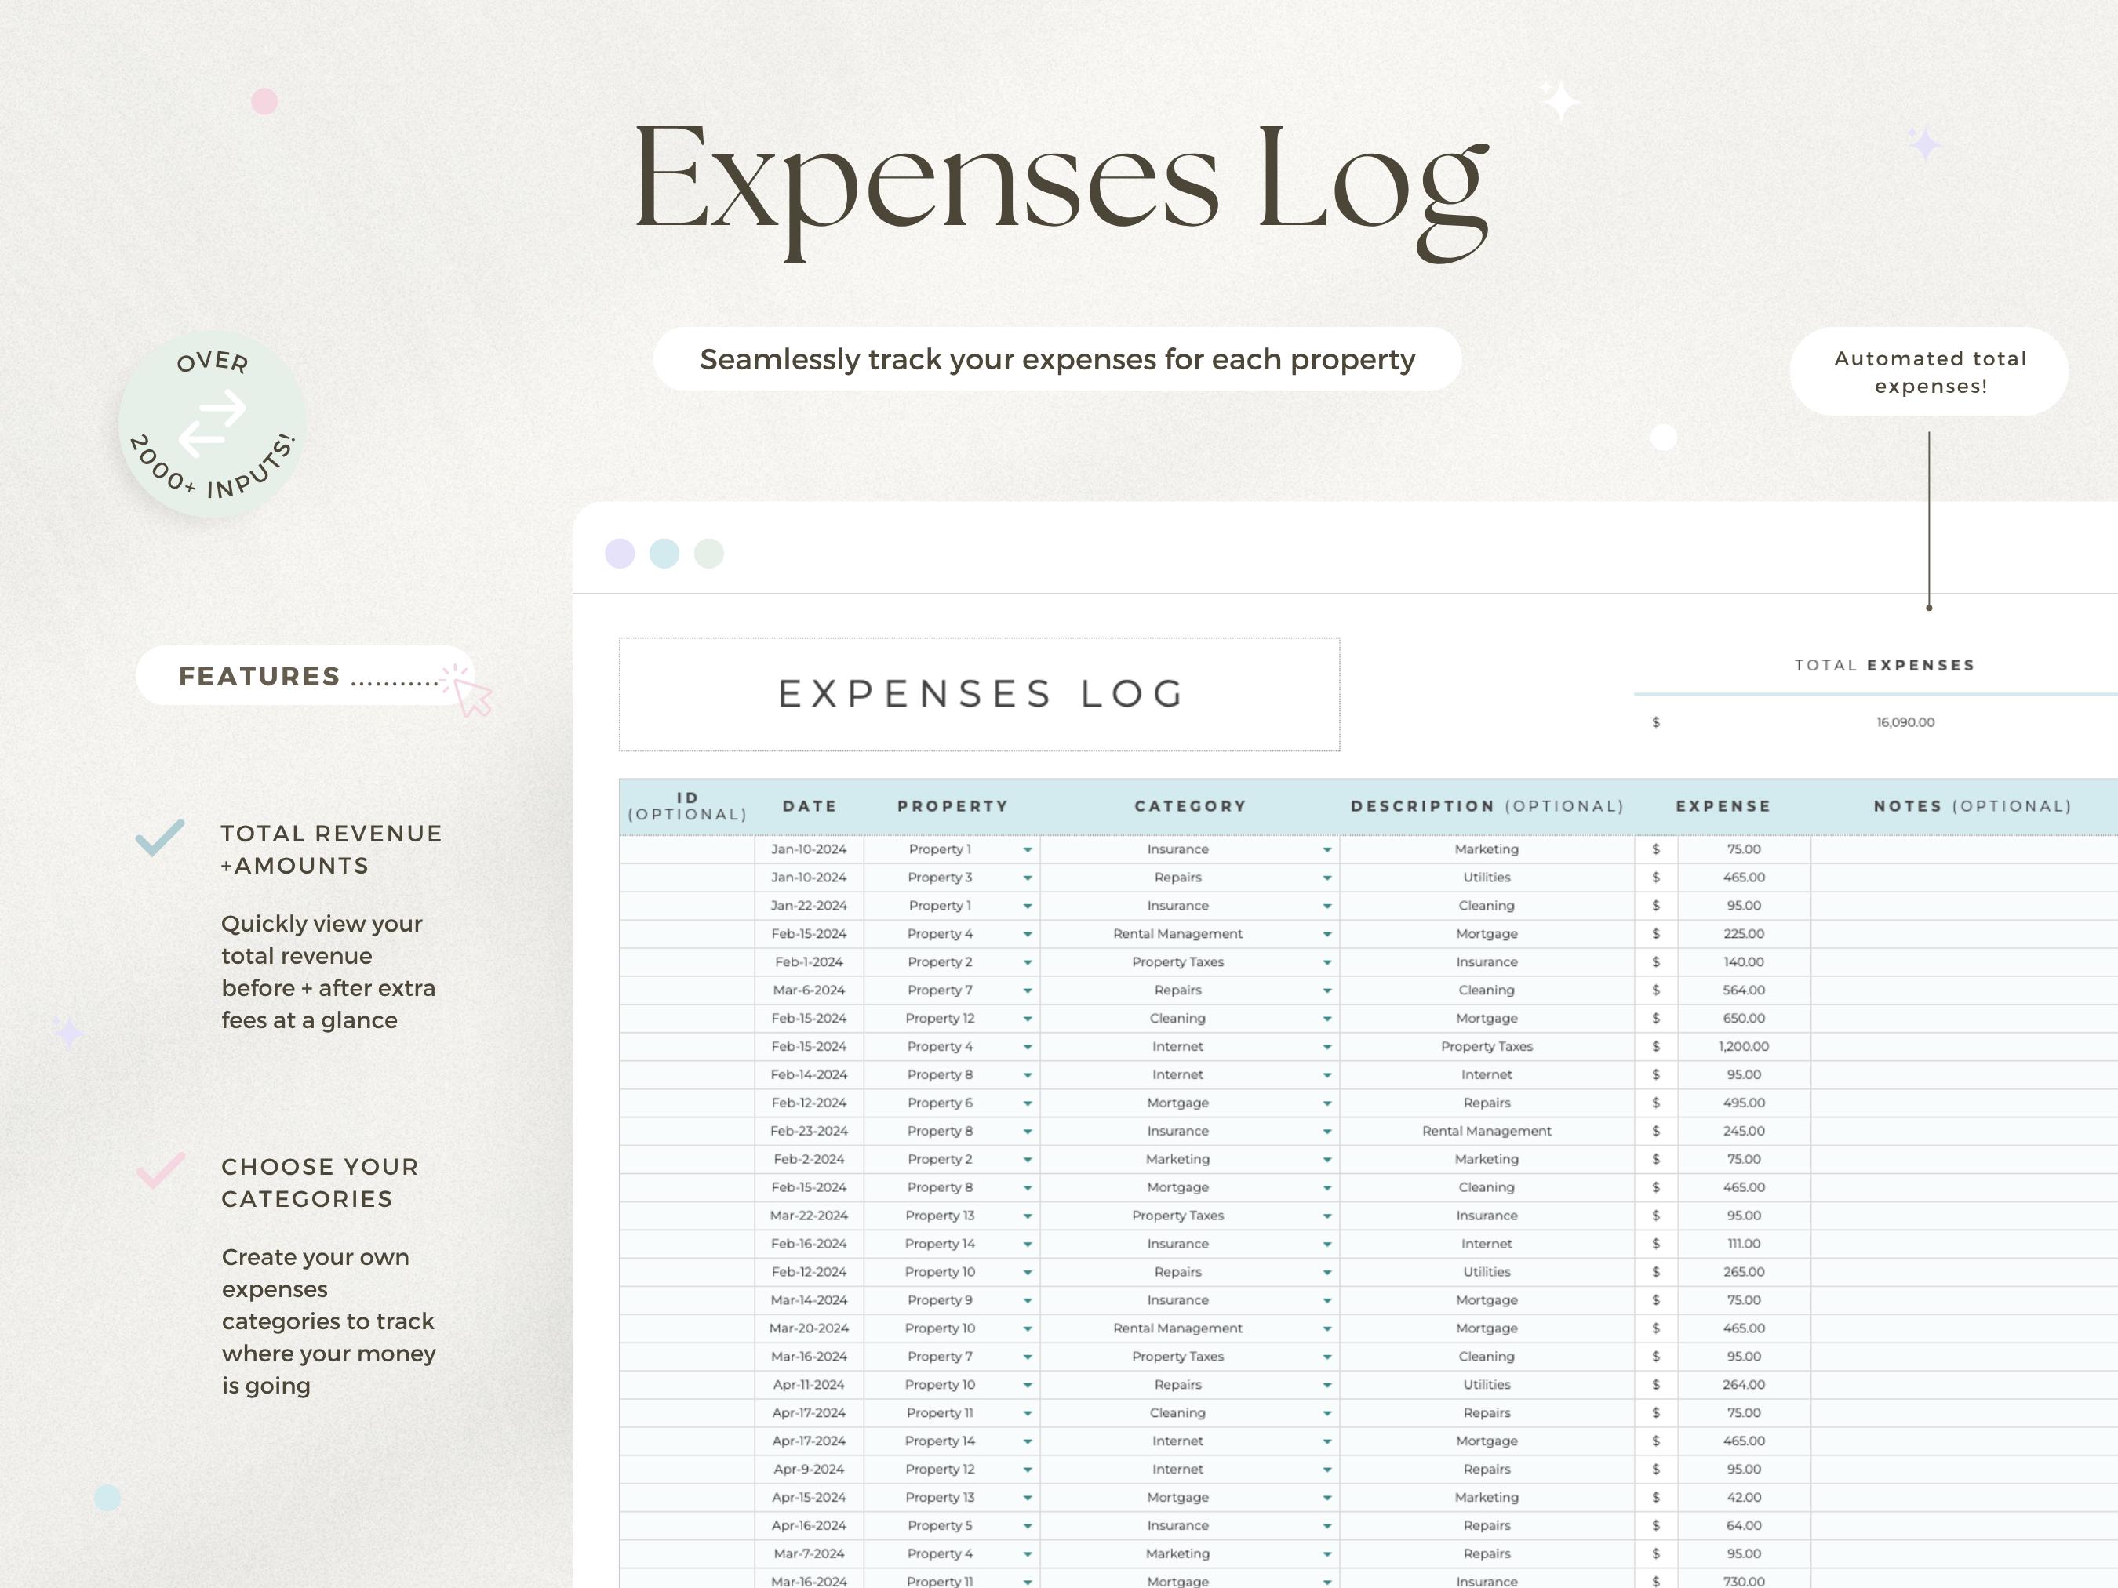Image resolution: width=2118 pixels, height=1588 pixels.
Task: Open property dropdown on Jan-22-2024 row
Action: 1028,906
